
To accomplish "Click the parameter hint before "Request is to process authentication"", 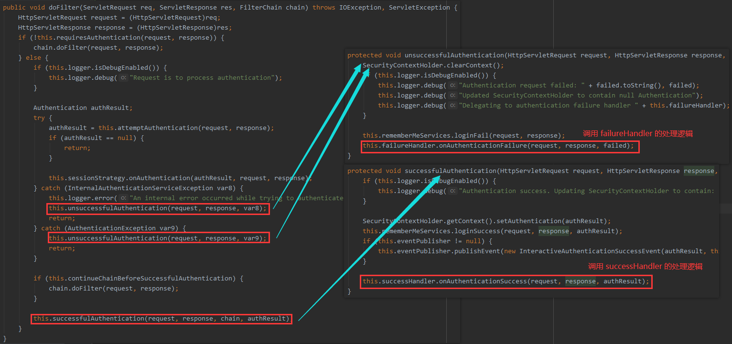I will click(123, 78).
